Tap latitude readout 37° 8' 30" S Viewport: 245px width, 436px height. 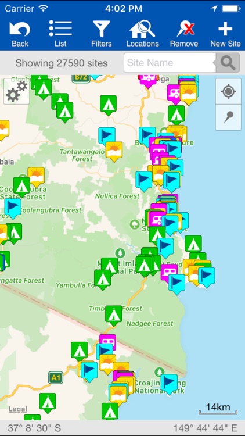[34, 428]
